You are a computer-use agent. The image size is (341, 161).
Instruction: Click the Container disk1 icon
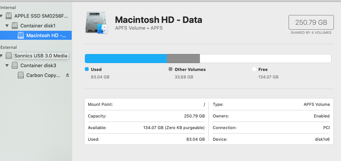pyautogui.click(x=15, y=26)
